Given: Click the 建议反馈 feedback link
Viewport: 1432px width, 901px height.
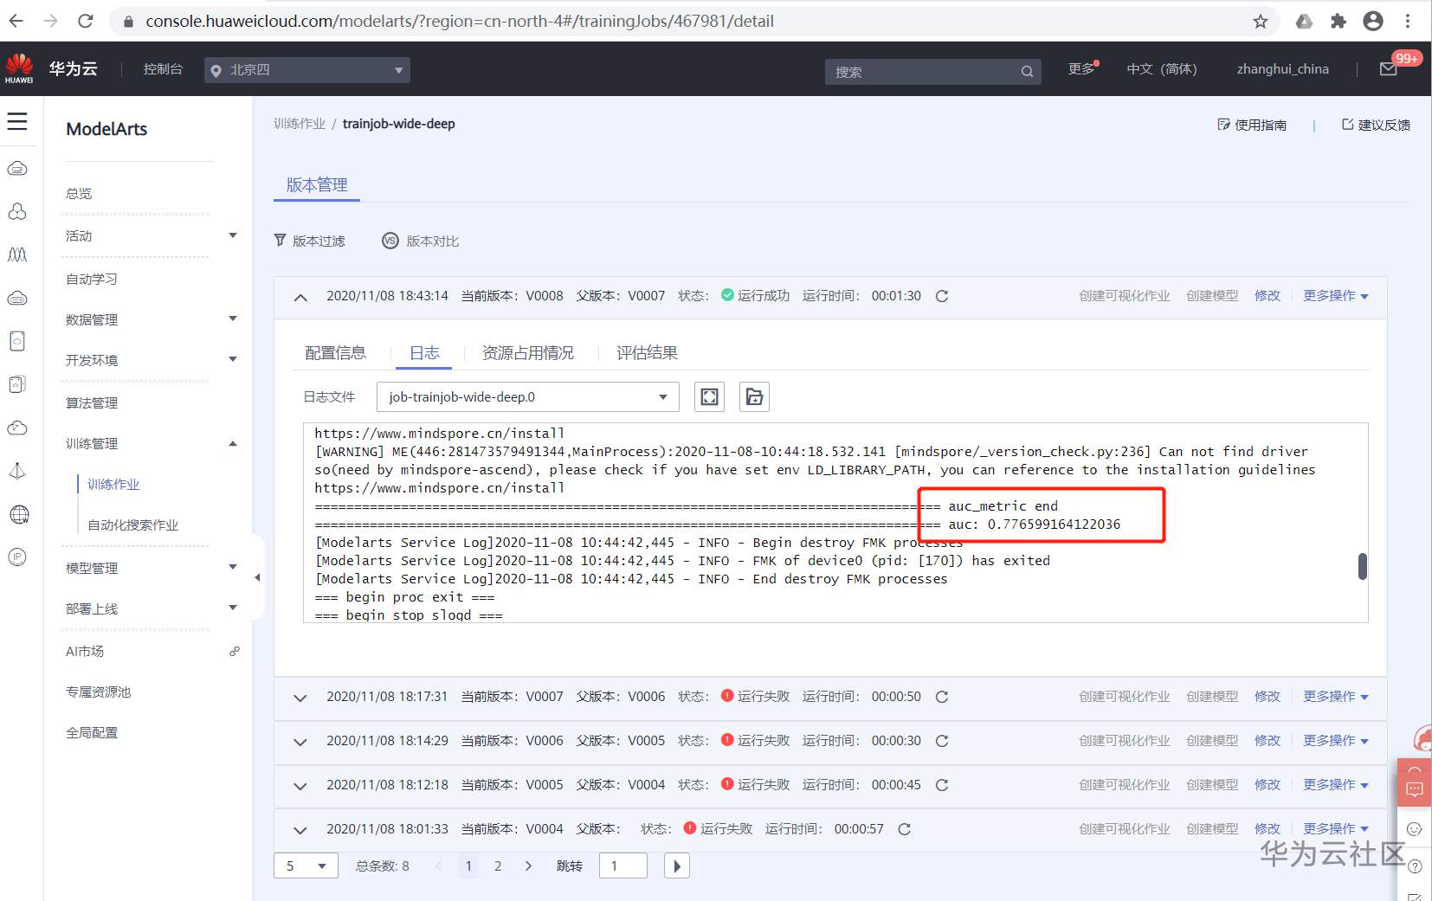Looking at the screenshot, I should click(x=1376, y=125).
